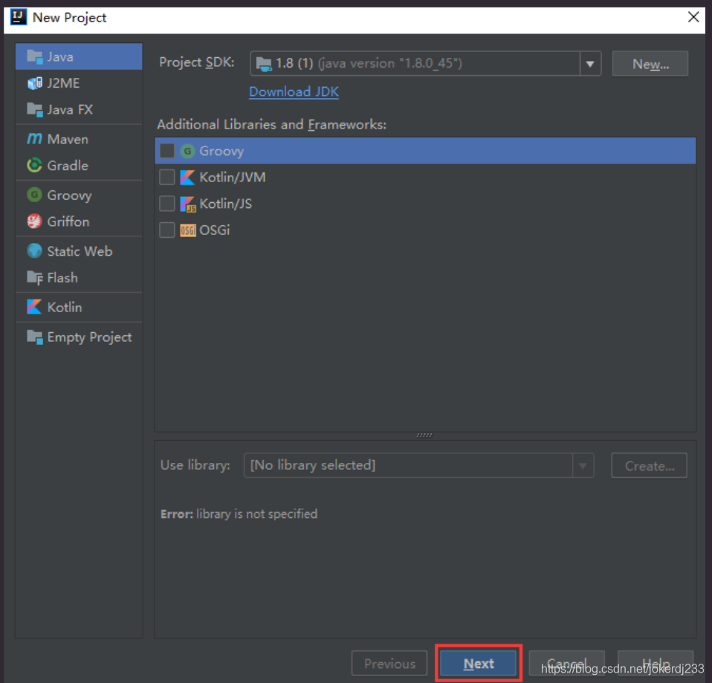Open Help from the dialog

point(656,664)
